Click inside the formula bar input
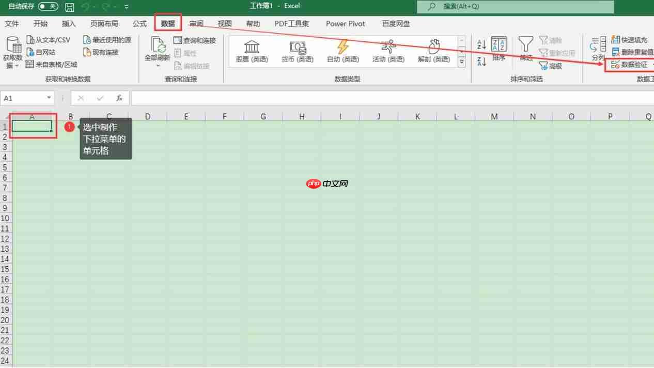Viewport: 654px width, 368px height. (392, 98)
